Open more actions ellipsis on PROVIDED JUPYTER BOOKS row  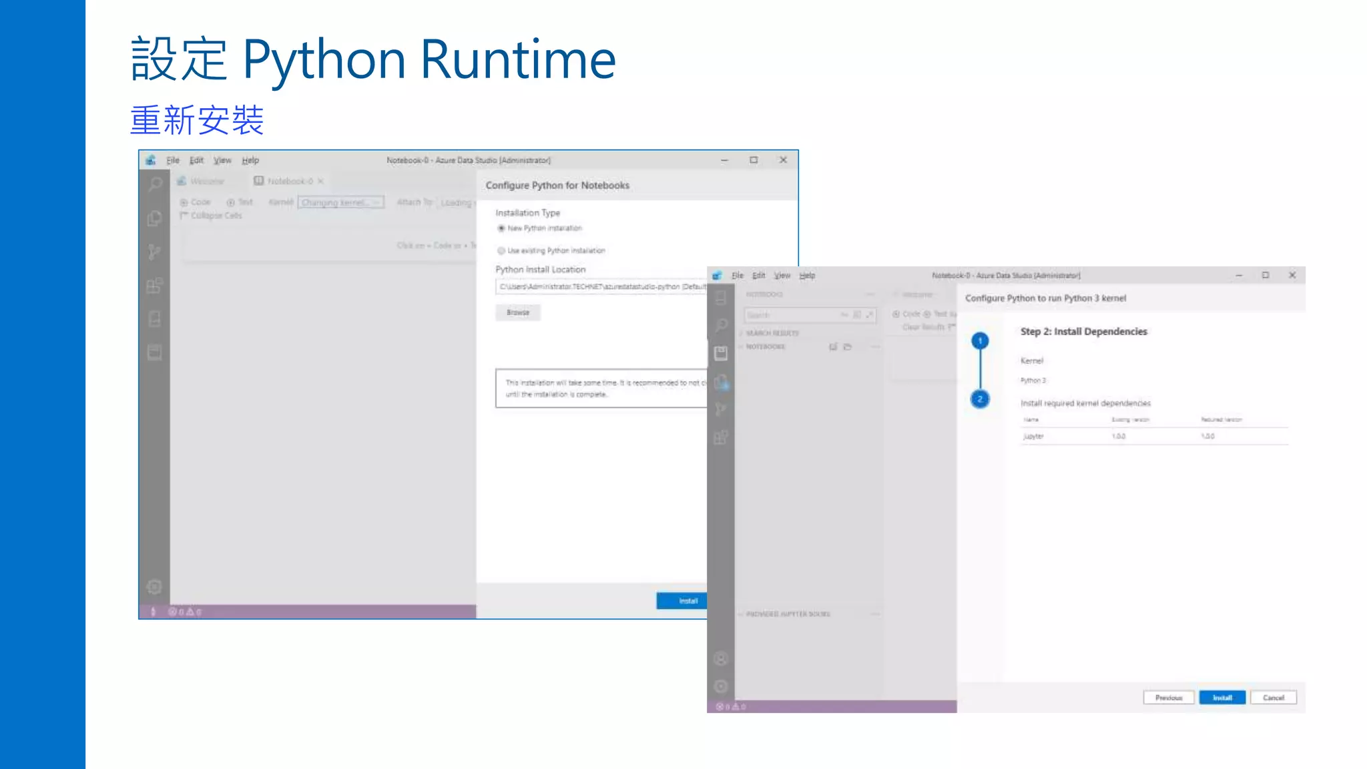coord(875,613)
